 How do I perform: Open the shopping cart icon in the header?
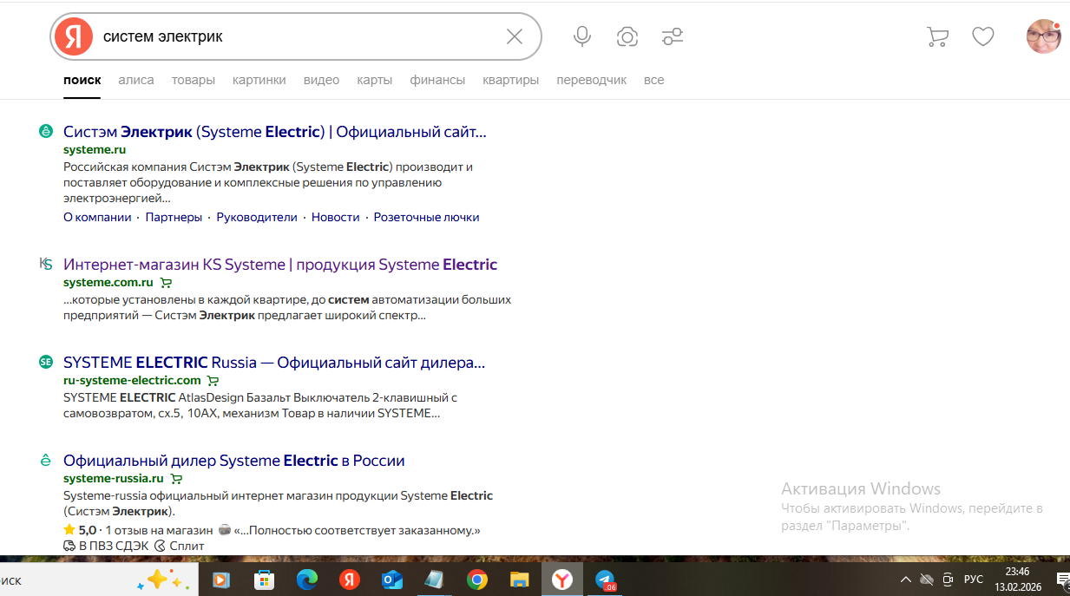937,36
